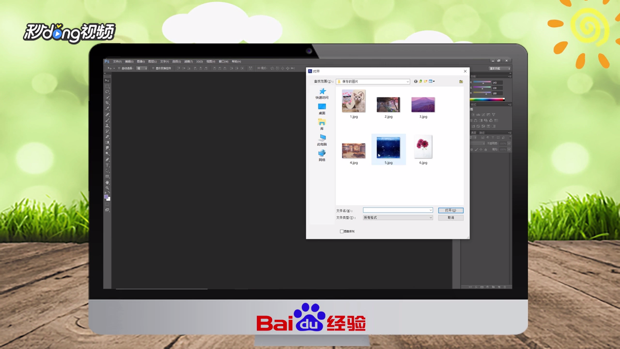
Task: Open This PC (此电脑) in the places bar
Action: point(322,140)
